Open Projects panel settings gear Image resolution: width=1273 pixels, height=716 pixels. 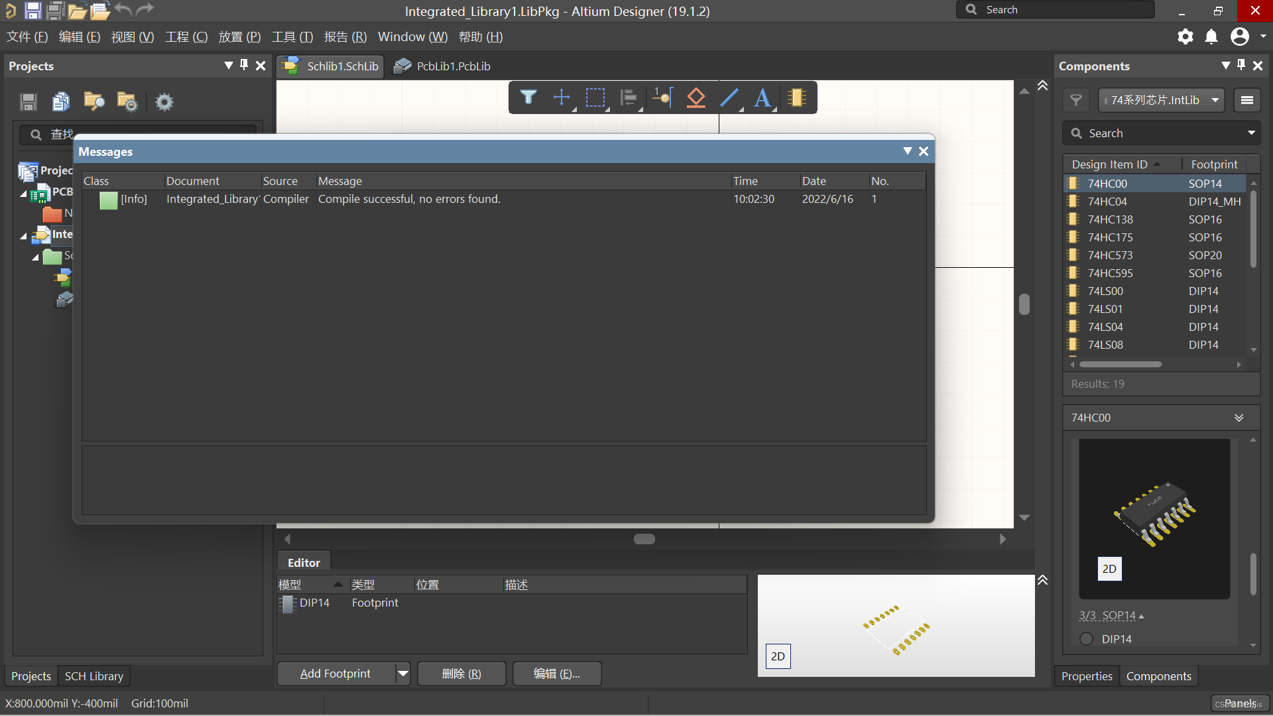click(x=164, y=102)
